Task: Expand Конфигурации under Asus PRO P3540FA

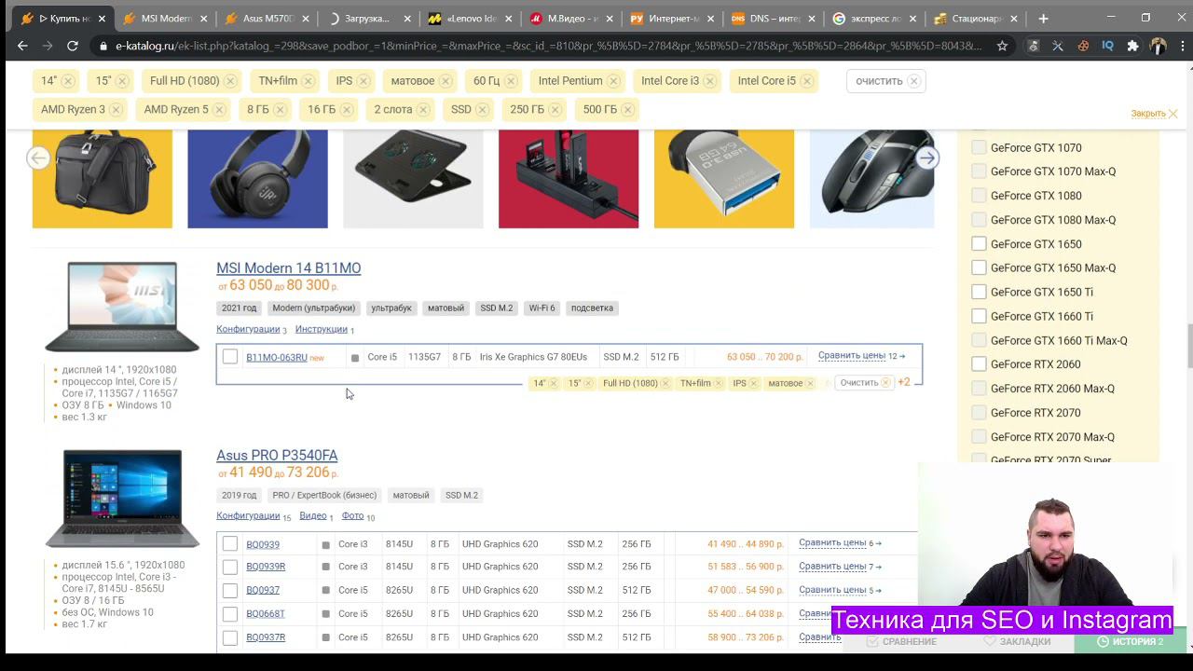Action: pos(248,515)
